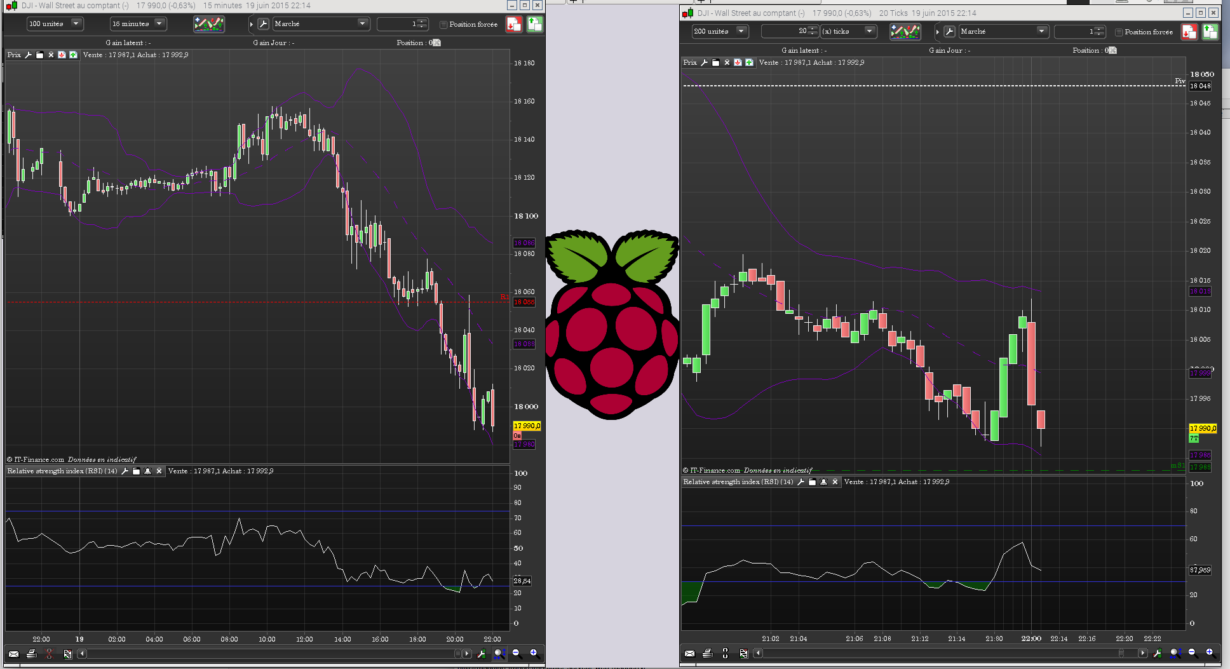The width and height of the screenshot is (1230, 669).
Task: Open order settings wrench in right chart toolbar
Action: tap(950, 32)
